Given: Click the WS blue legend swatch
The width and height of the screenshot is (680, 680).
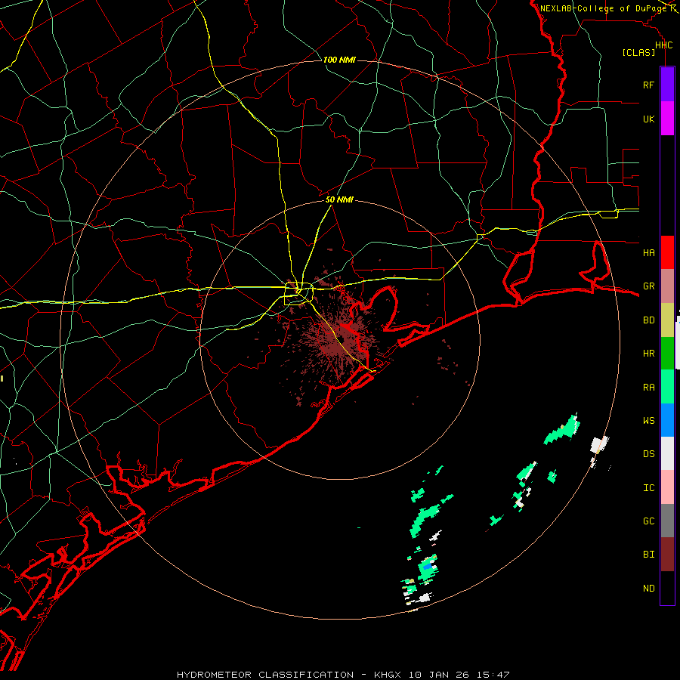Looking at the screenshot, I should (x=667, y=420).
